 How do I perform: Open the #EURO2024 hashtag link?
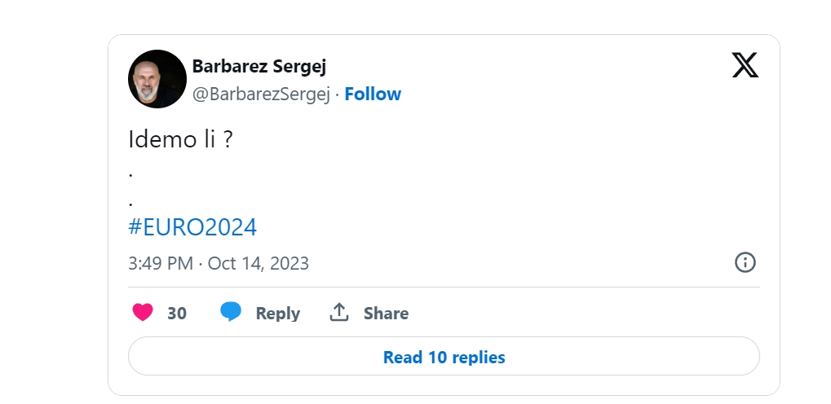point(192,227)
